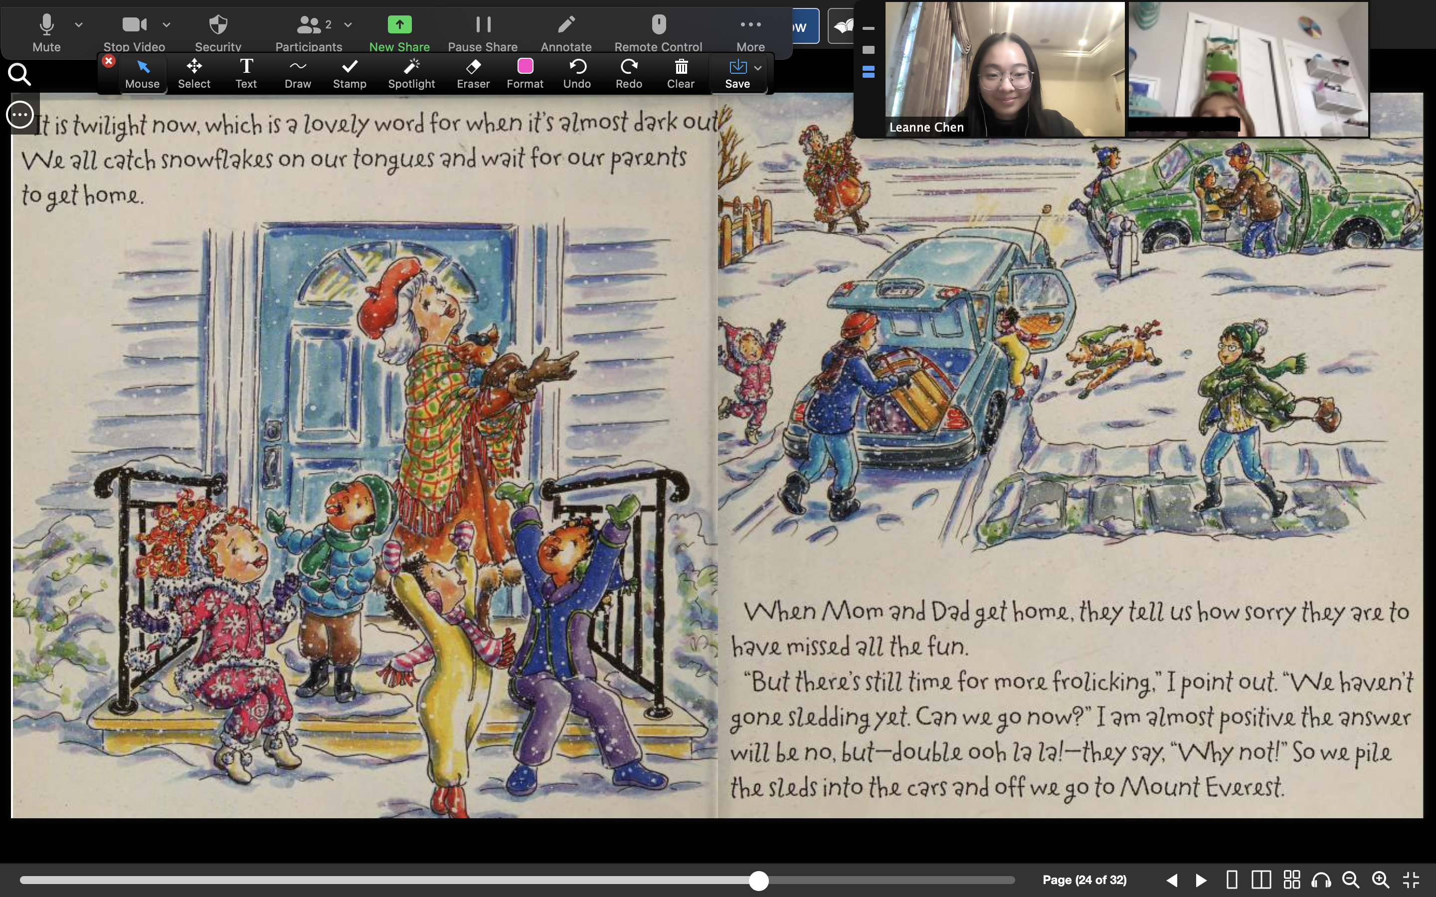
Task: Open the Security shield menu
Action: [218, 32]
